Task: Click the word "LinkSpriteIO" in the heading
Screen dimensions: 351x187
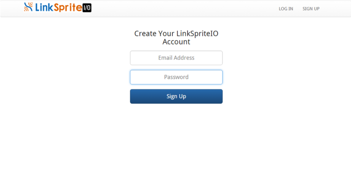Action: tap(197, 34)
